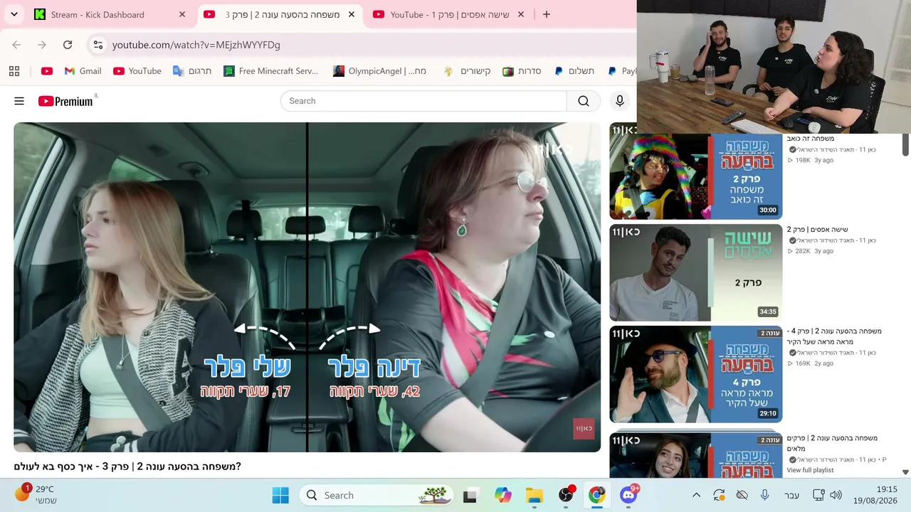Open a new browser tab
The width and height of the screenshot is (911, 512).
pos(547,14)
